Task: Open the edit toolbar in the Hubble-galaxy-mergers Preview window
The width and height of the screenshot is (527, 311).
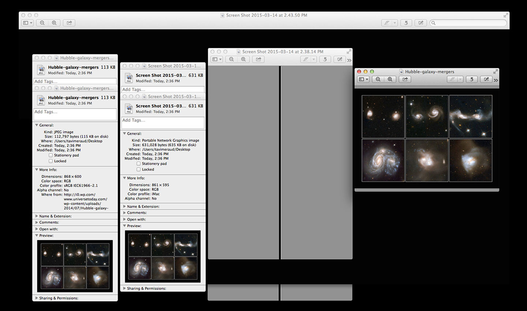Action: pos(486,79)
